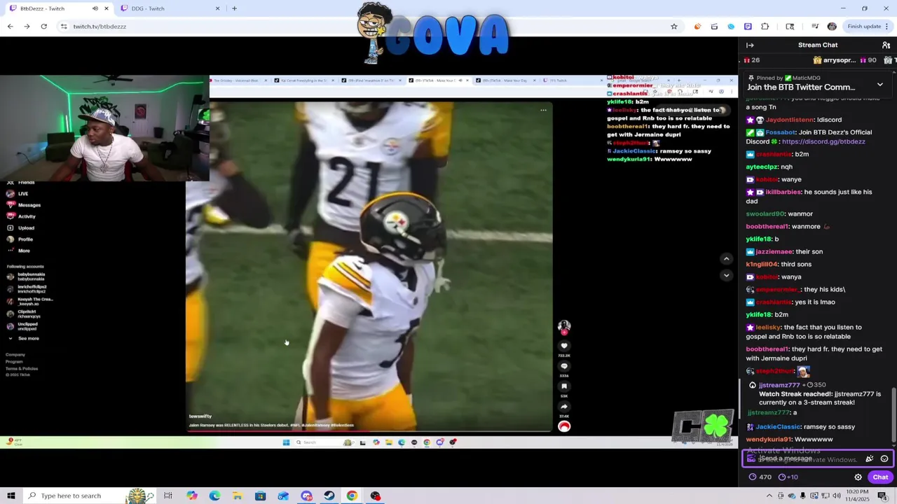Click the boobthereal1 wanmore chat message

coord(788,226)
